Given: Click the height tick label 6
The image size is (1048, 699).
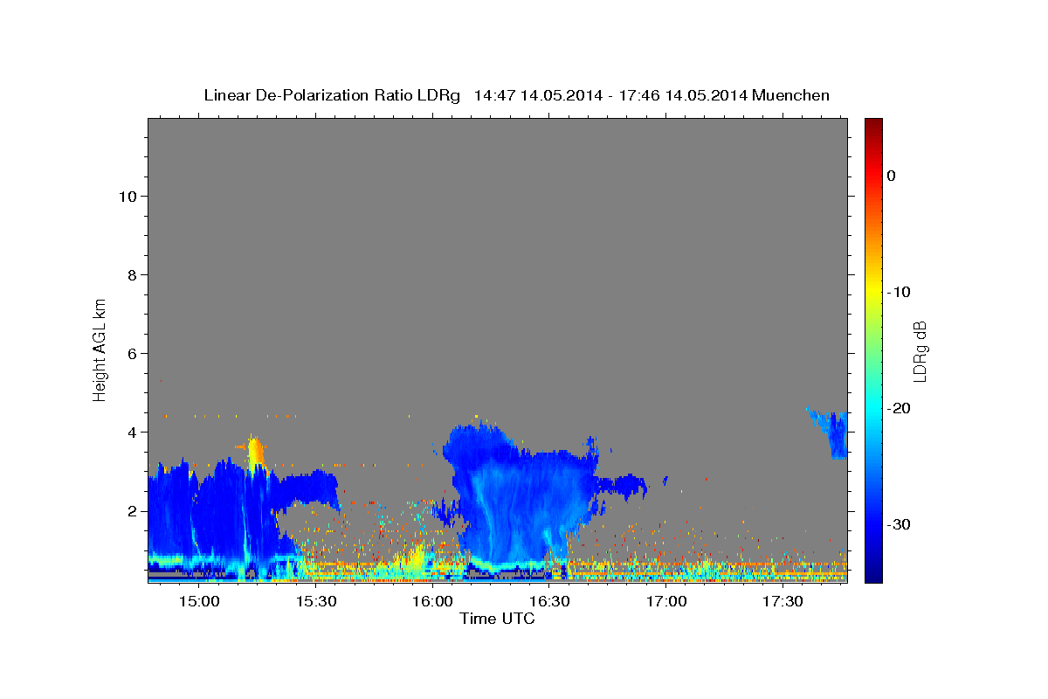Looking at the screenshot, I should point(130,354).
